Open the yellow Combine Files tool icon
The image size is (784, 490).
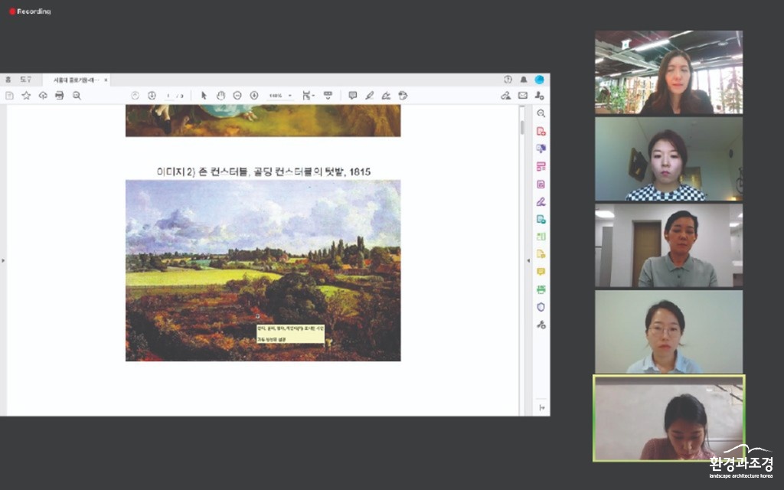[x=541, y=254]
